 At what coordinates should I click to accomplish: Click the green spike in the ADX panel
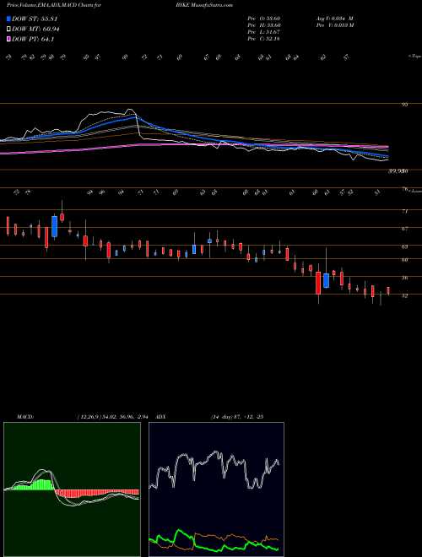click(179, 532)
